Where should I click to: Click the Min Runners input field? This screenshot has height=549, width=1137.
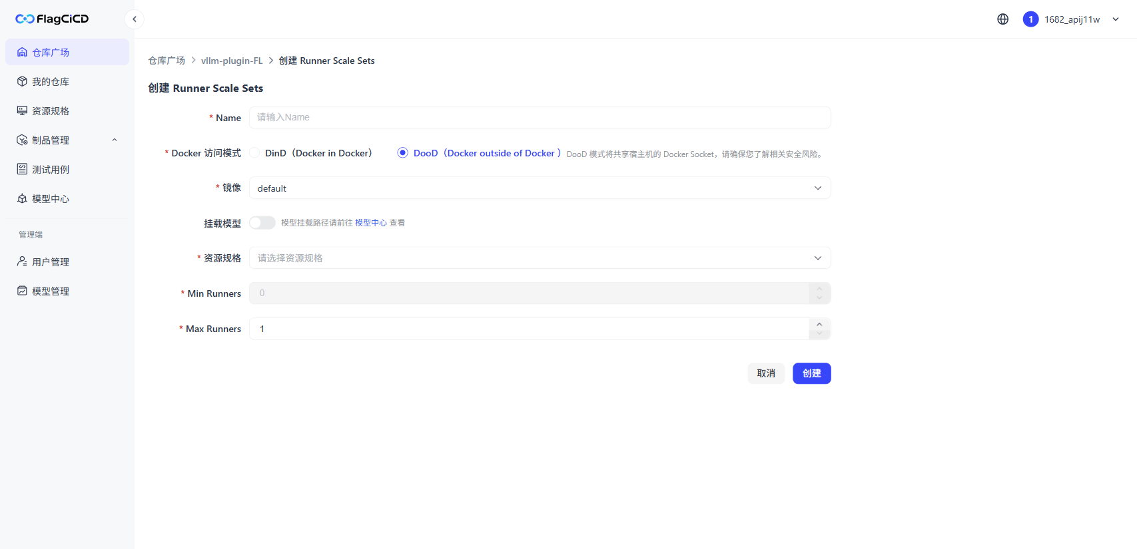530,293
